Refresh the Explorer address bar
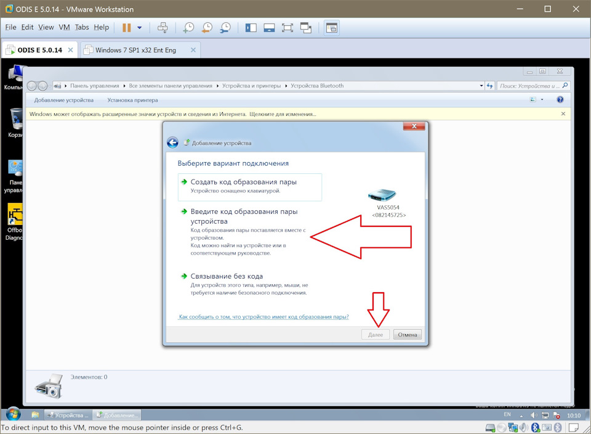The image size is (591, 434). point(489,86)
